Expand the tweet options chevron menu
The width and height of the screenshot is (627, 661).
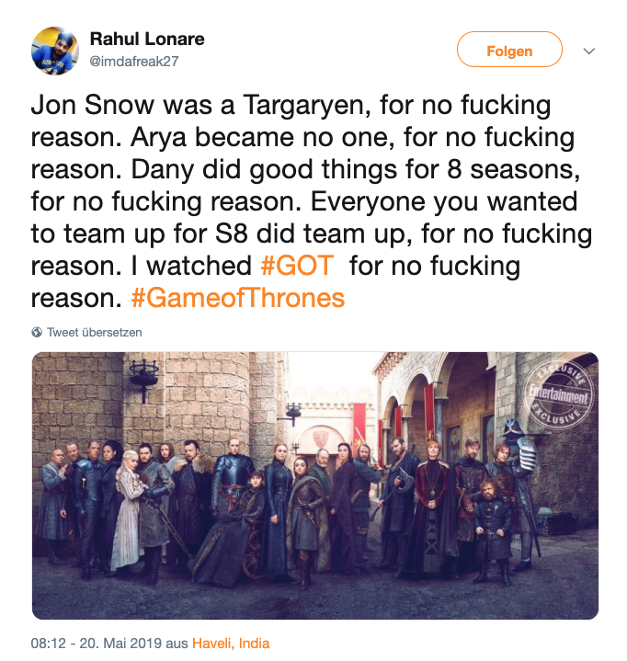click(588, 51)
